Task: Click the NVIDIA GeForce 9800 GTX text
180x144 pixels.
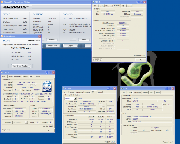Action: [x=78, y=19]
